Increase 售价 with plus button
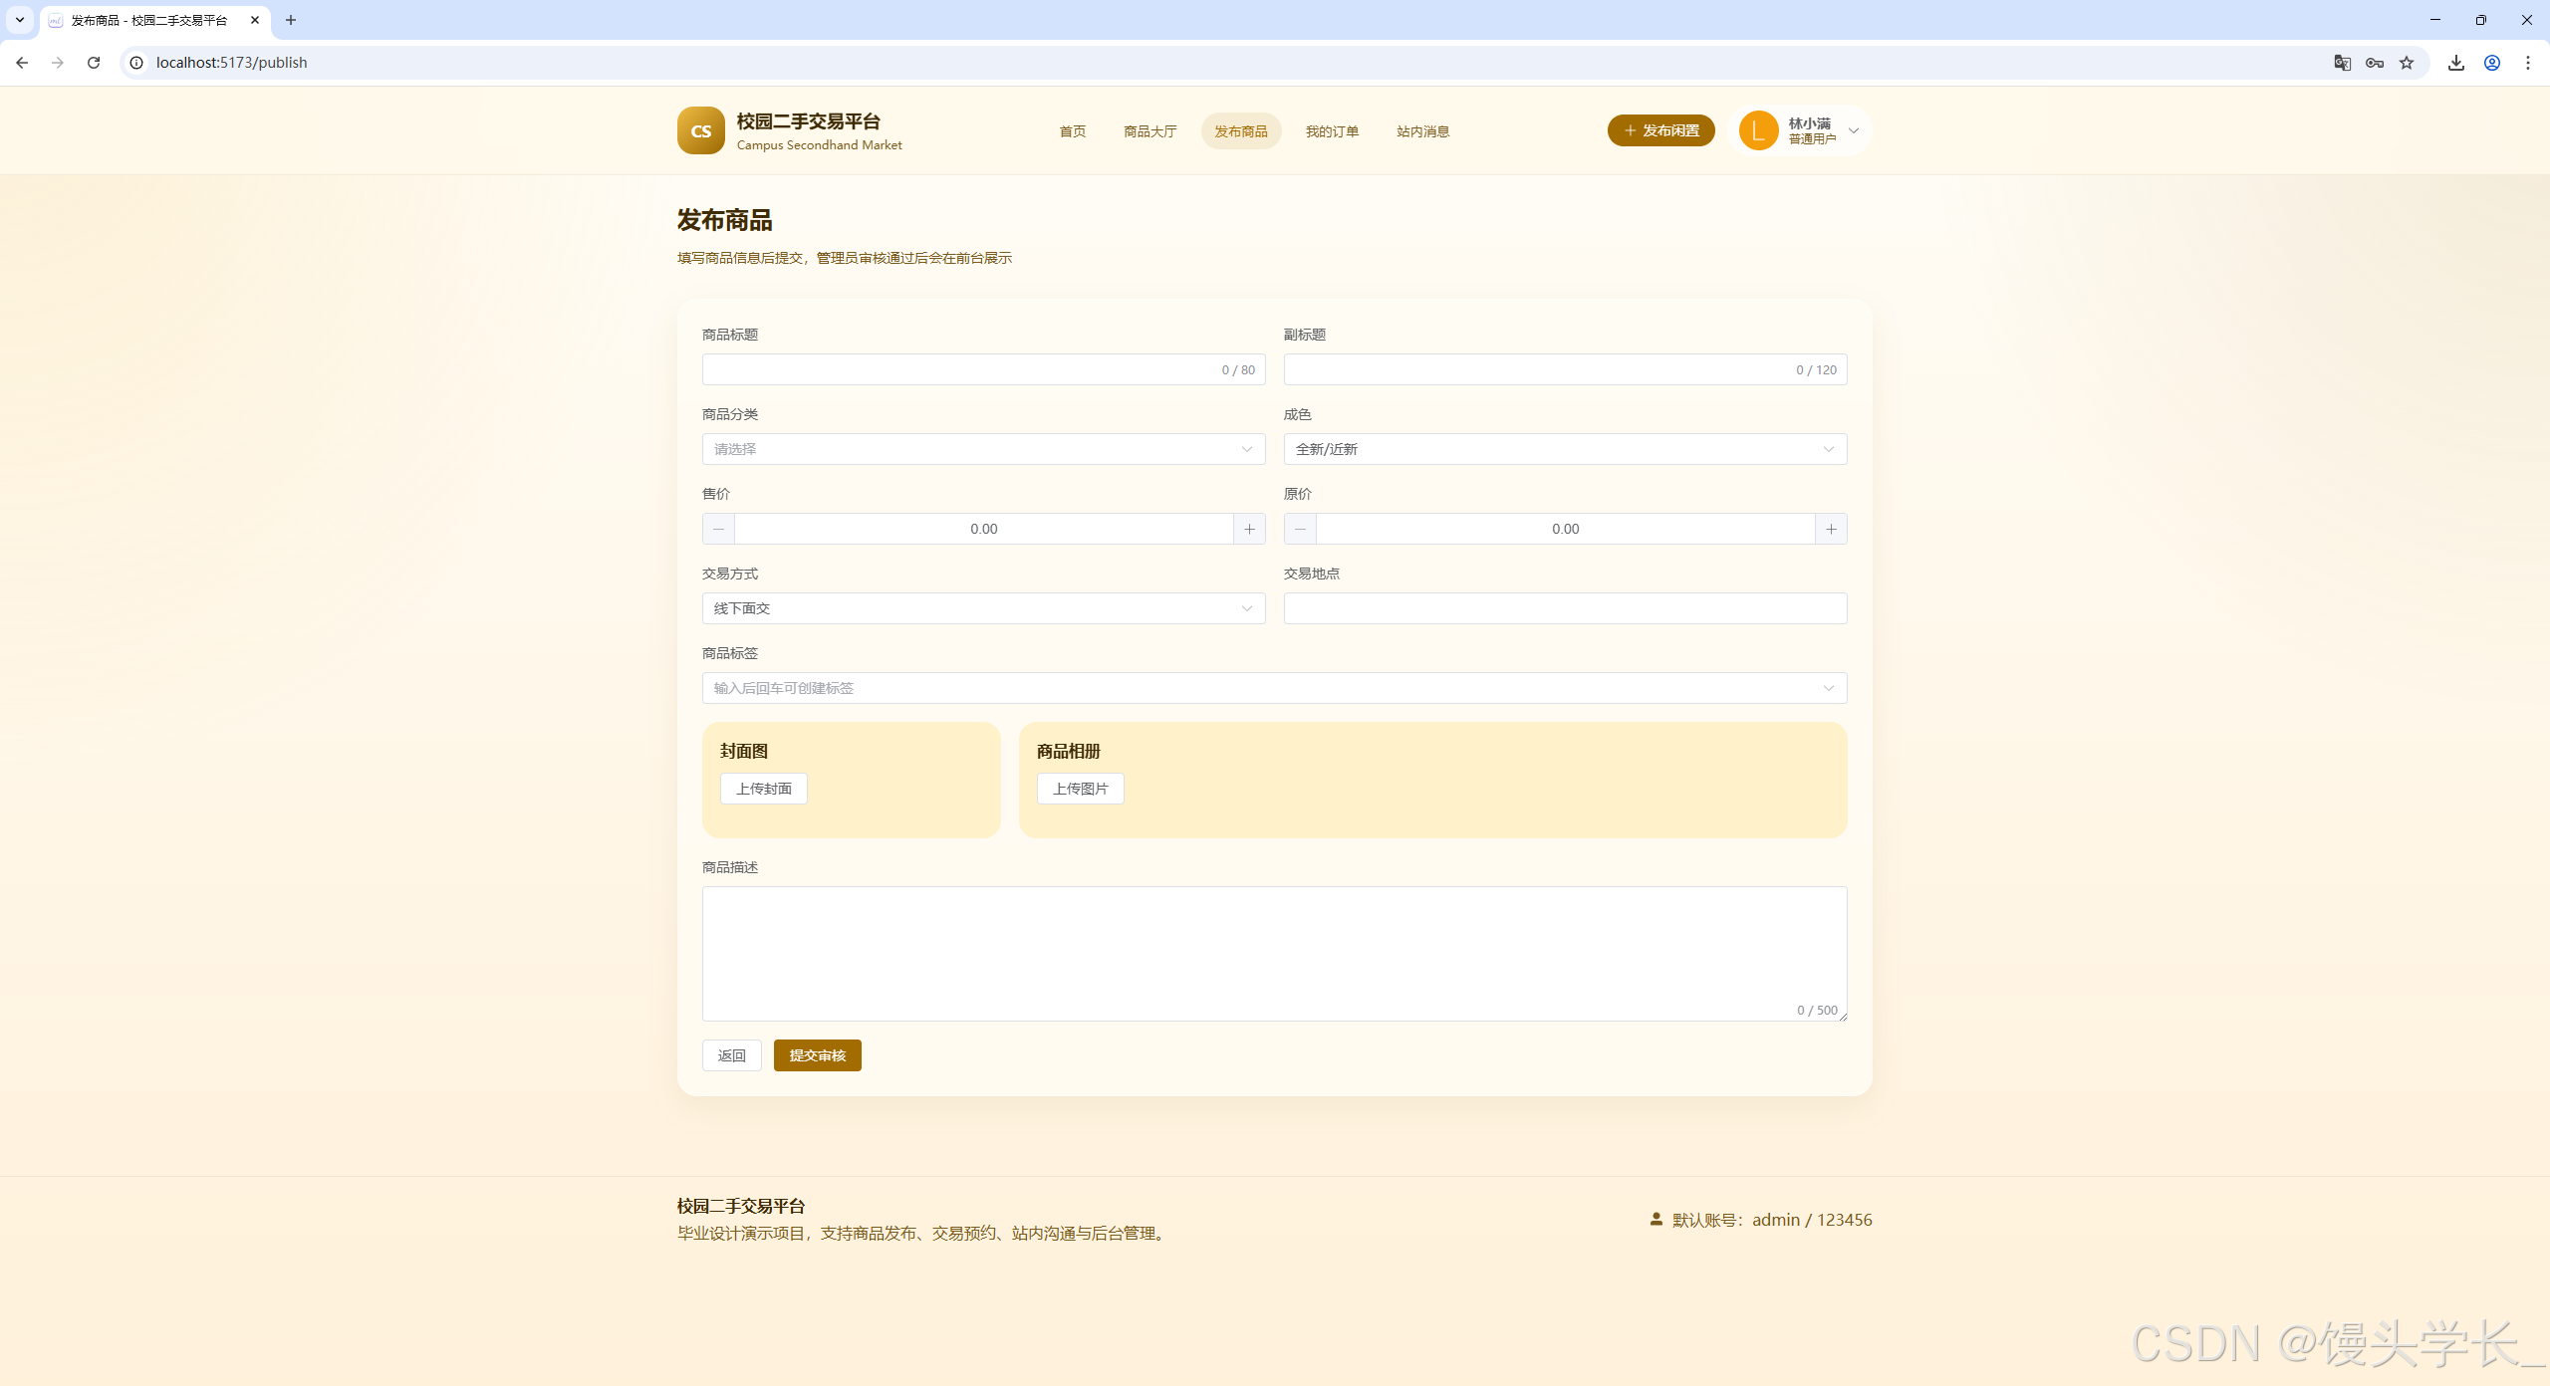 pyautogui.click(x=1249, y=529)
